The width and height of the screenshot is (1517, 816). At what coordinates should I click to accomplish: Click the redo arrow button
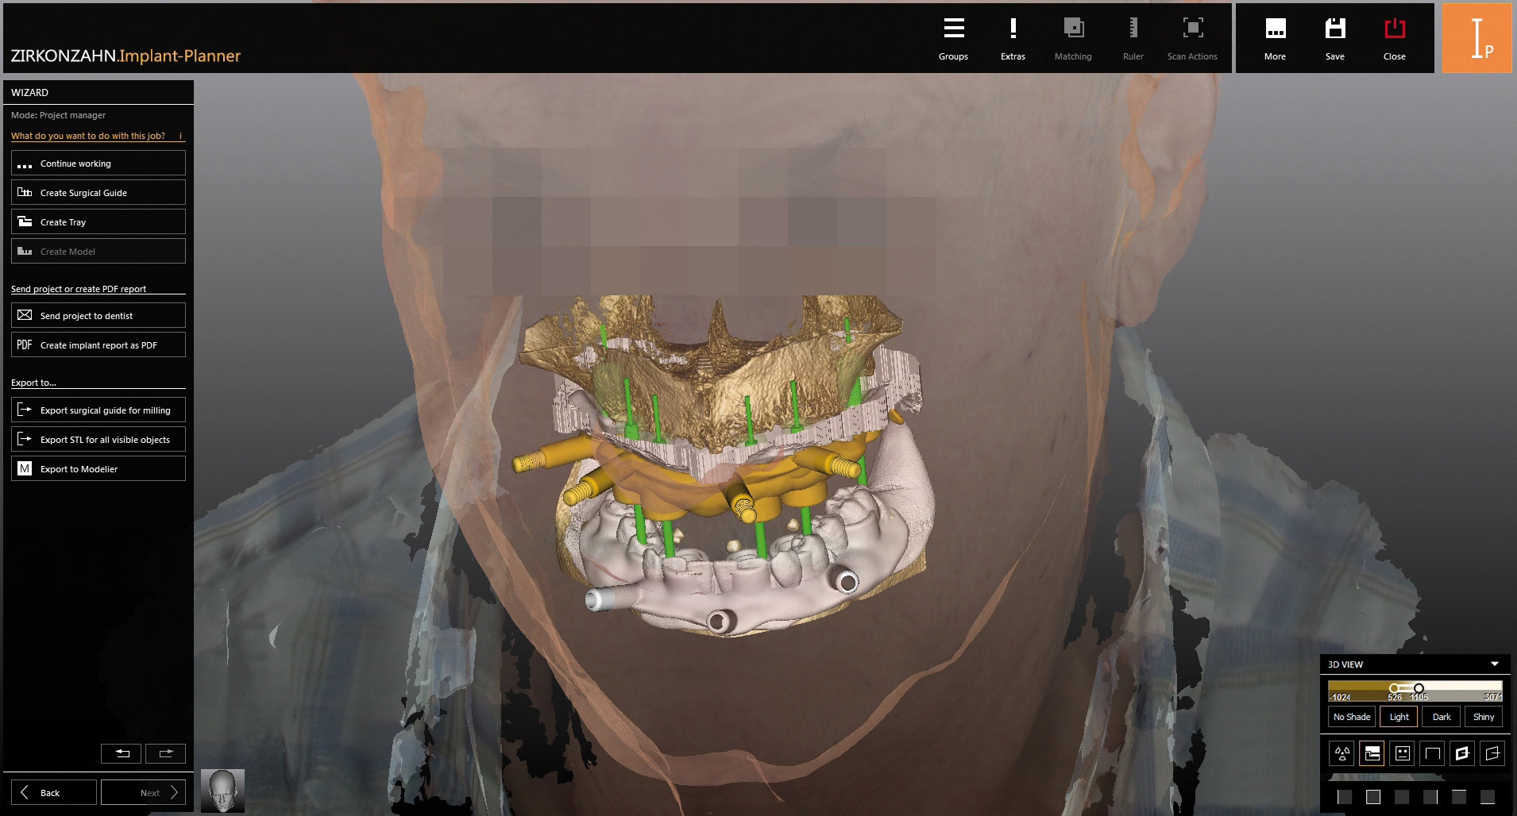click(165, 753)
